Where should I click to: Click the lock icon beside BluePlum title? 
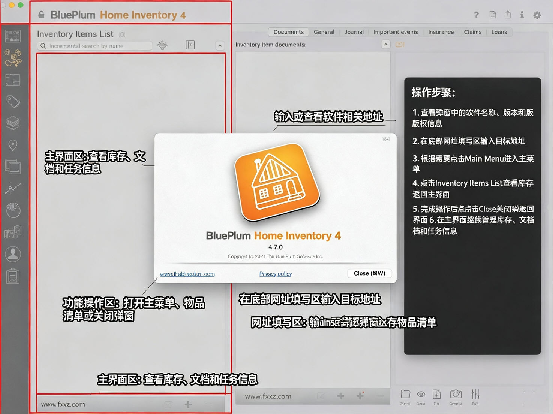(41, 15)
